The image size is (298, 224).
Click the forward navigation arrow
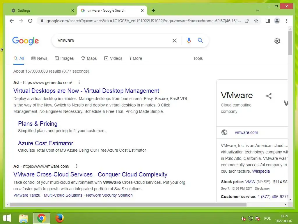pos(21,21)
